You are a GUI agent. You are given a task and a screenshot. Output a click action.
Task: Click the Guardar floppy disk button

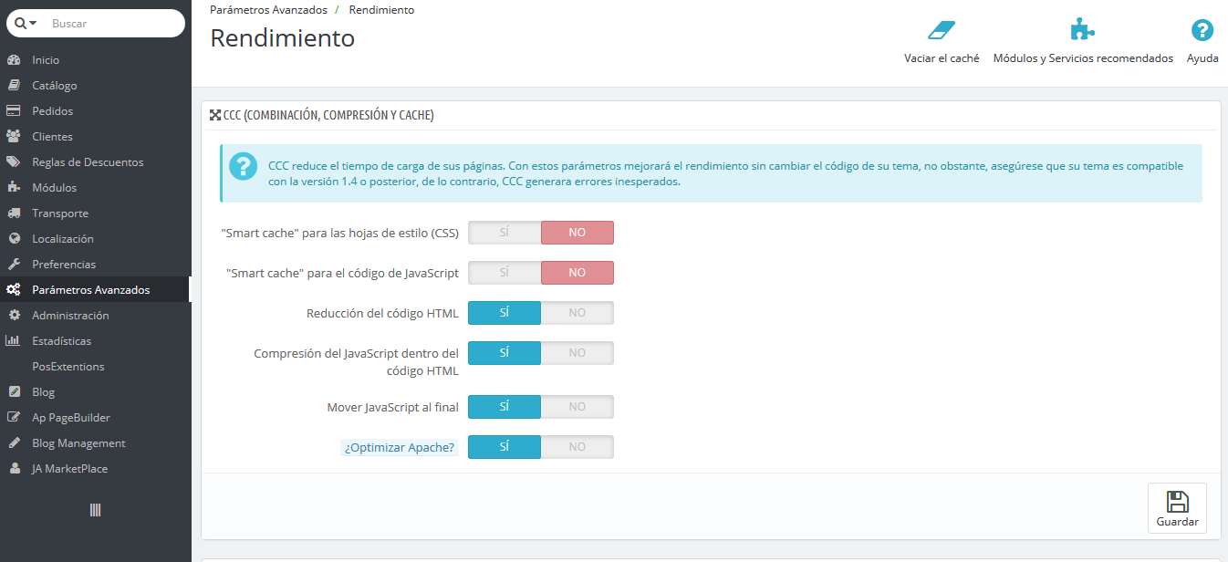coord(1177,508)
